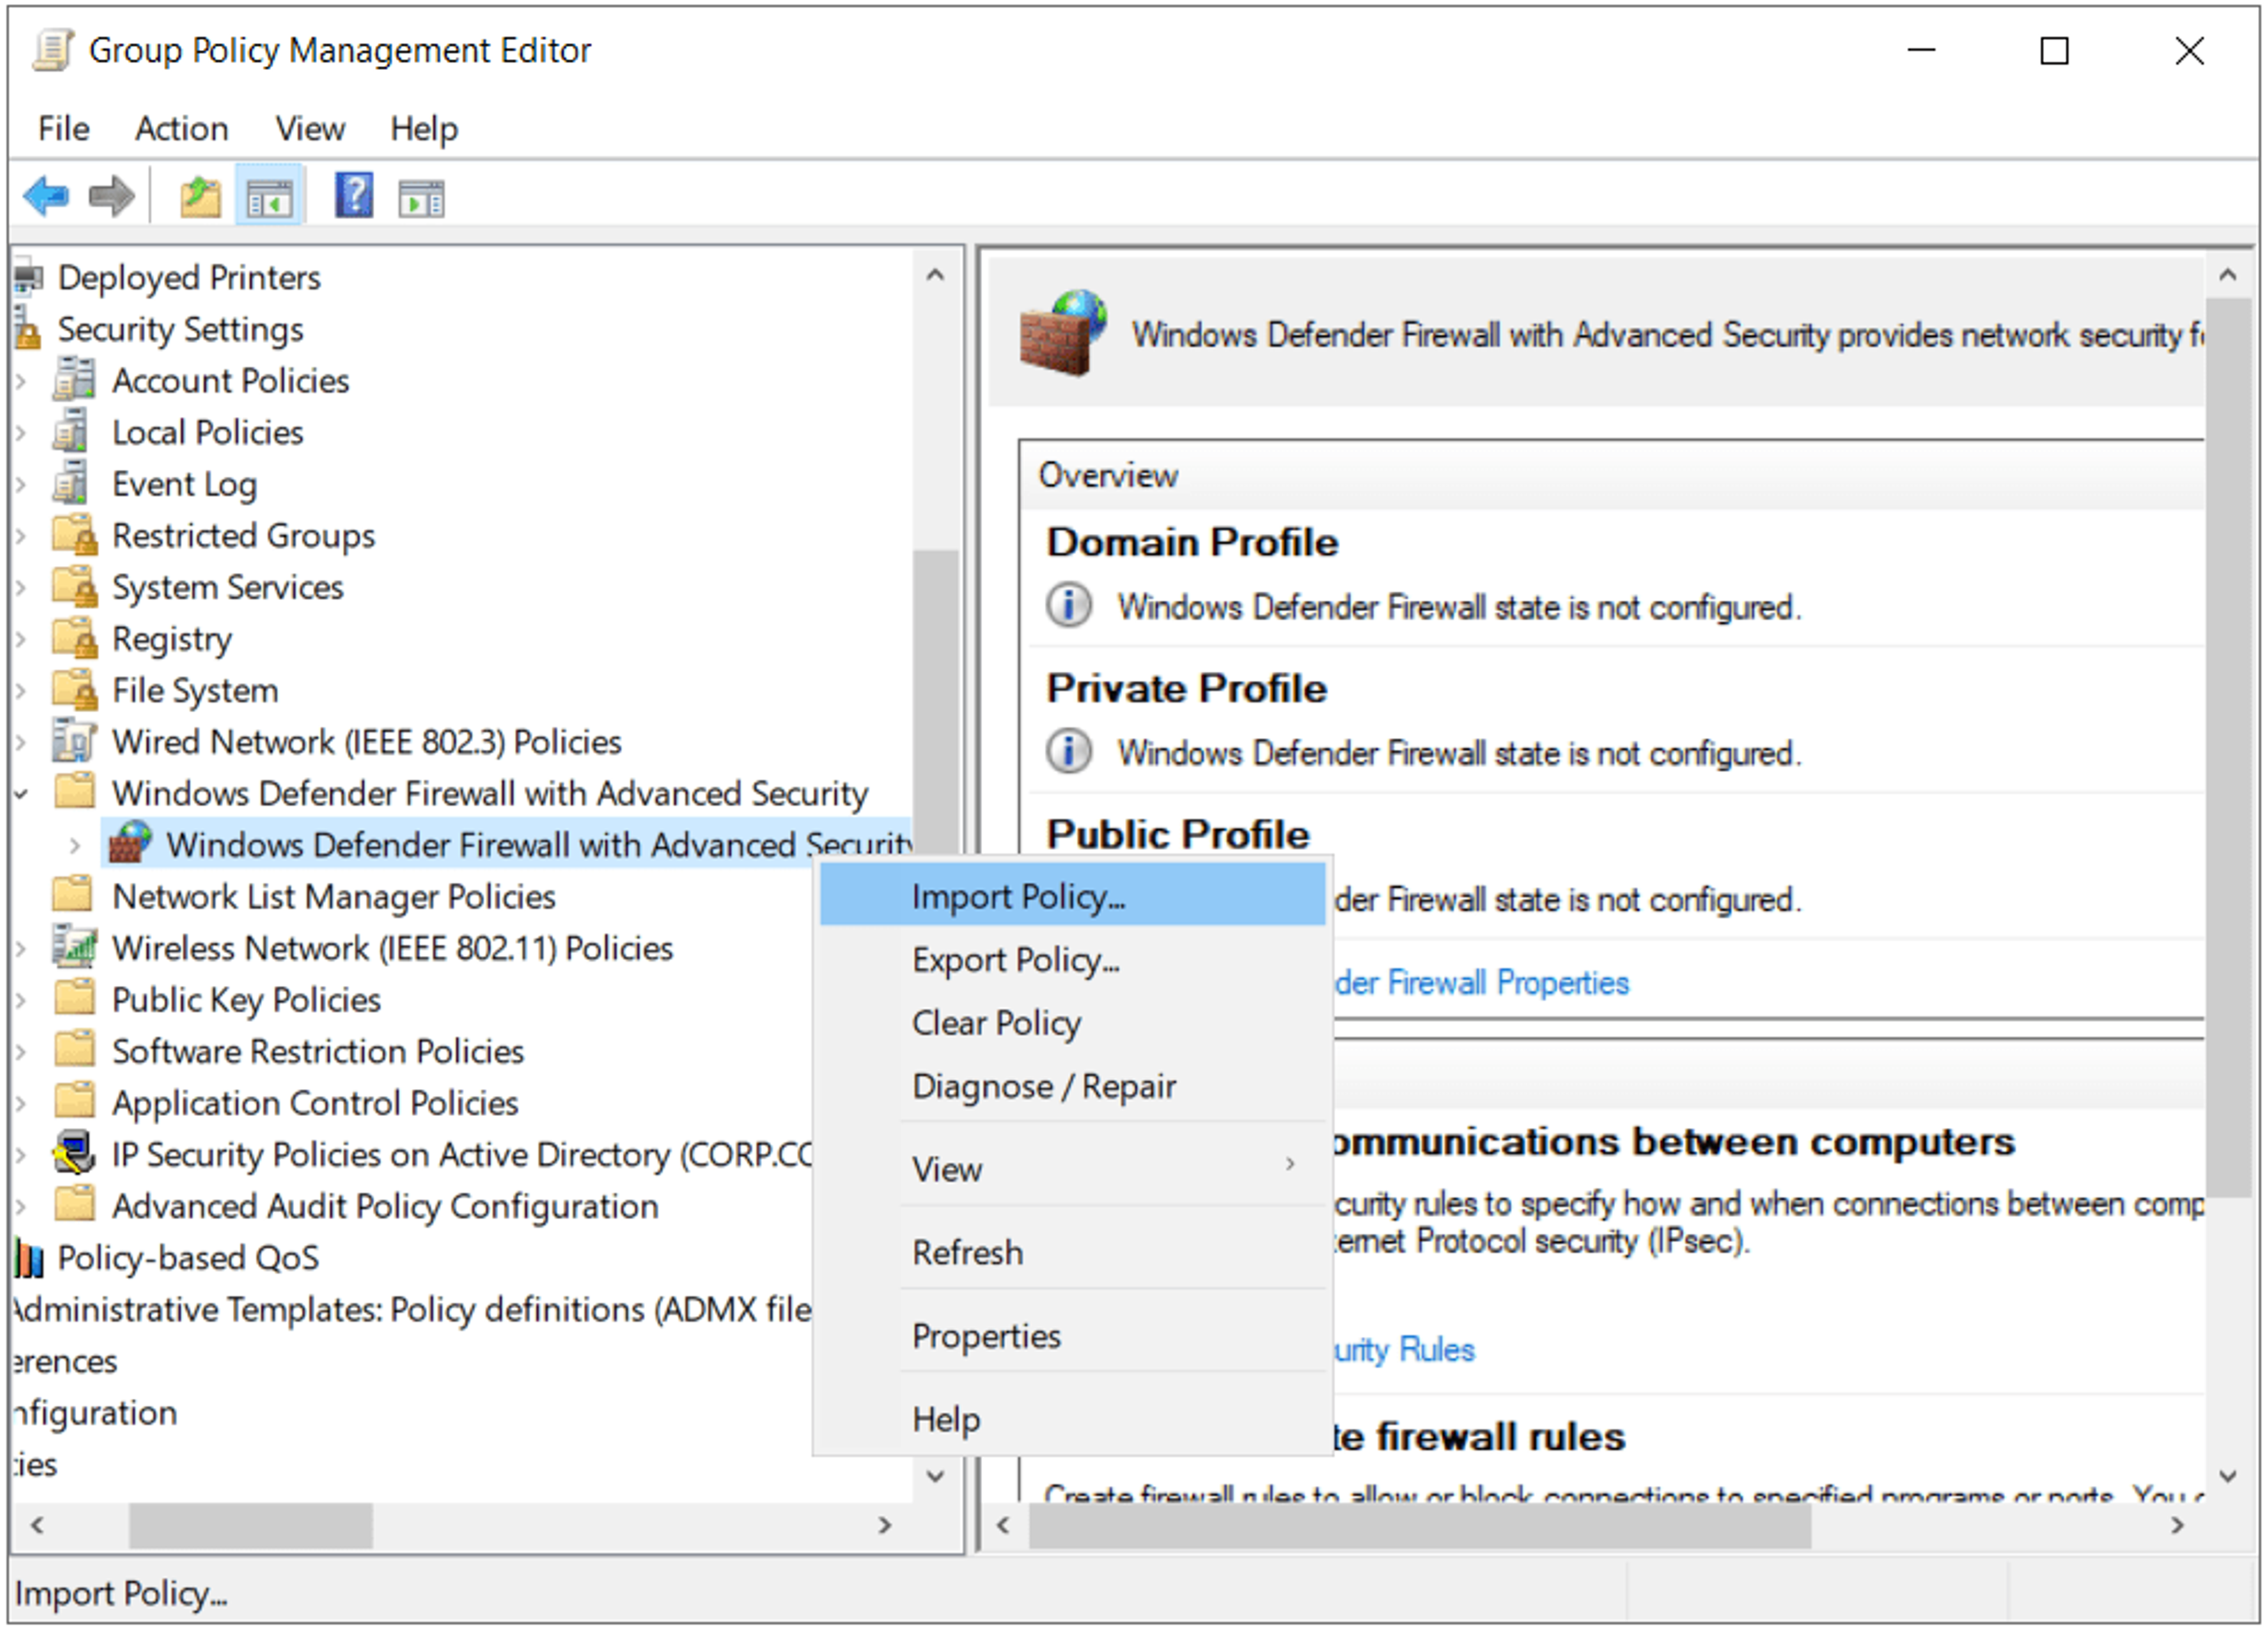Choose Import Policy from context menu
The width and height of the screenshot is (2268, 1631).
click(1072, 896)
